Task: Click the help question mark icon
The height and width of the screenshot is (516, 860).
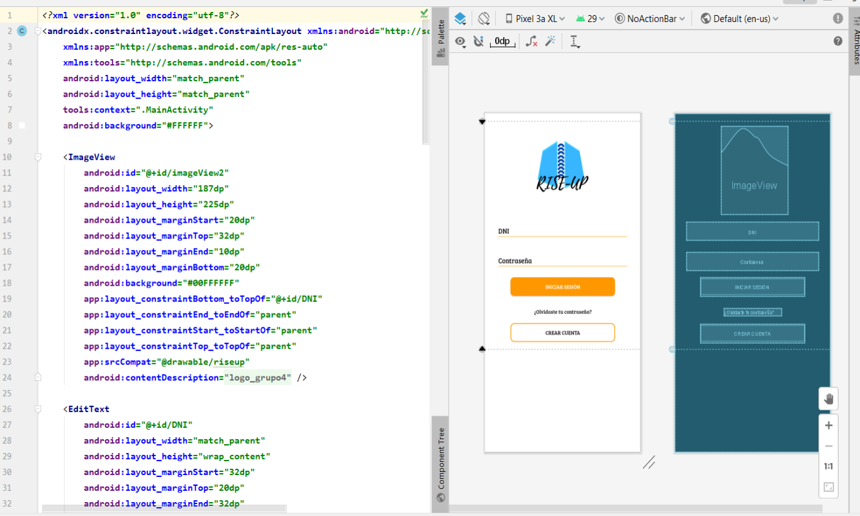Action: pyautogui.click(x=838, y=42)
